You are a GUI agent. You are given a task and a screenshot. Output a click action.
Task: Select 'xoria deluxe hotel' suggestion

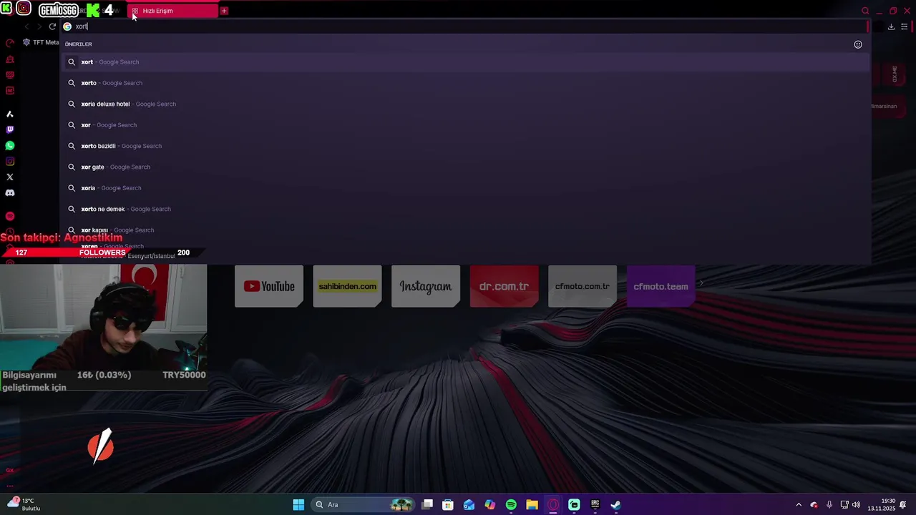[x=465, y=104]
